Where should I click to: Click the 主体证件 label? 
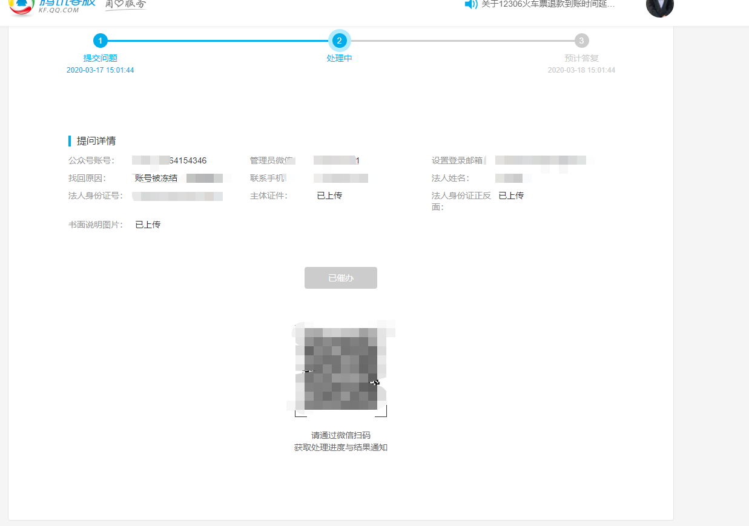(x=269, y=196)
